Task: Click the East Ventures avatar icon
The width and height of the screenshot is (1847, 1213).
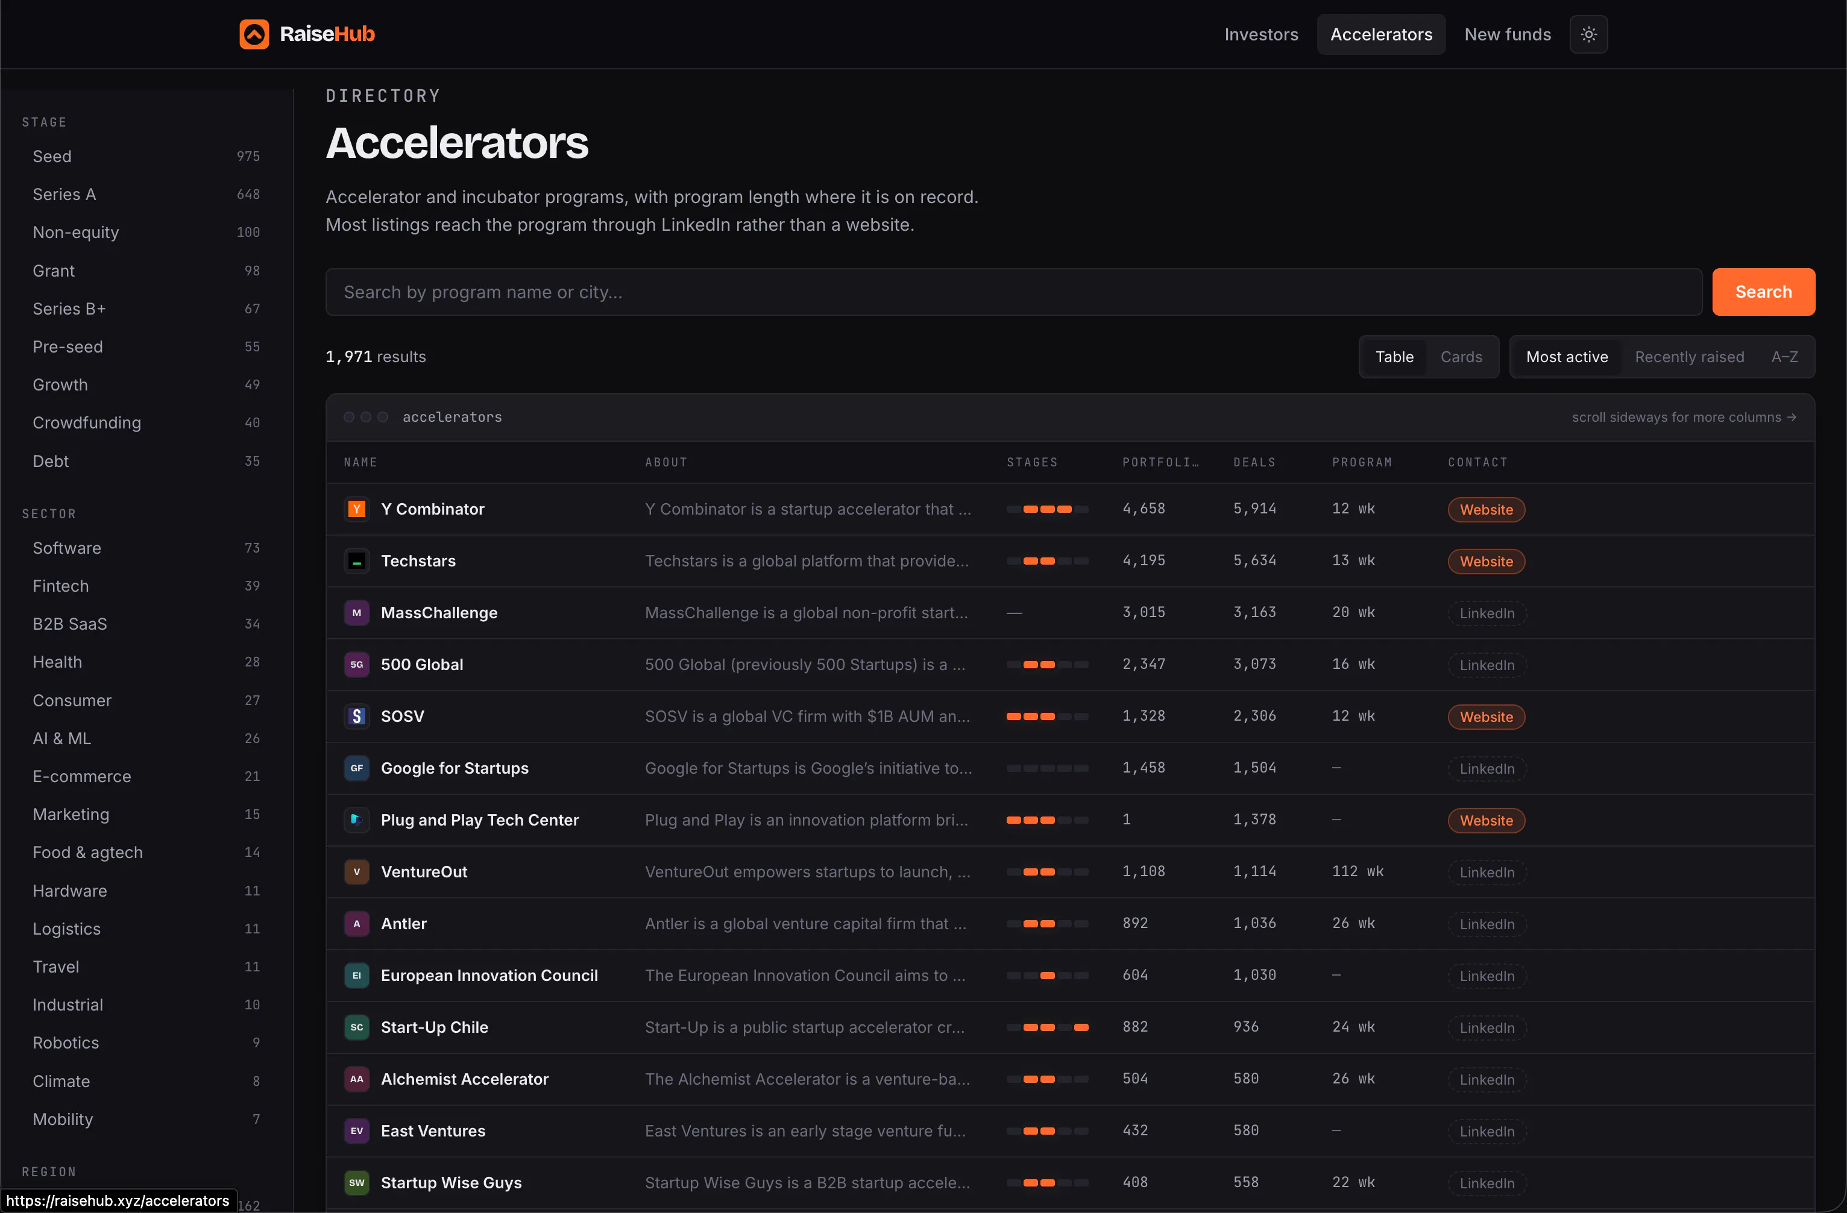Action: click(357, 1131)
